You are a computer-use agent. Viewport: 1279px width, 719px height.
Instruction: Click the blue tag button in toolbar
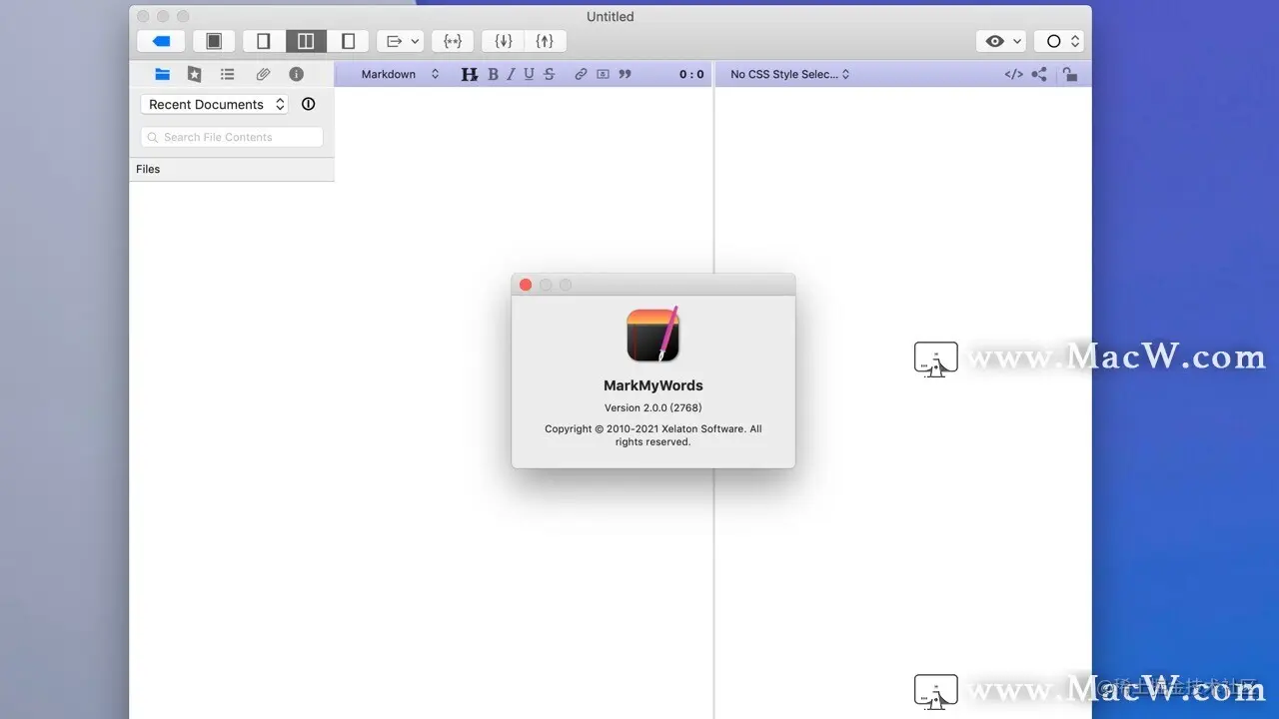(x=161, y=41)
